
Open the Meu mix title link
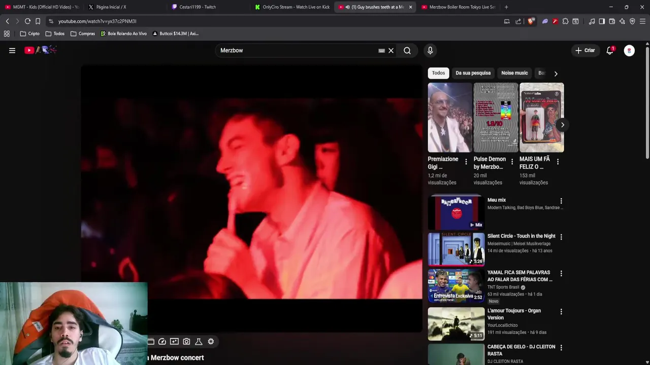click(x=497, y=200)
